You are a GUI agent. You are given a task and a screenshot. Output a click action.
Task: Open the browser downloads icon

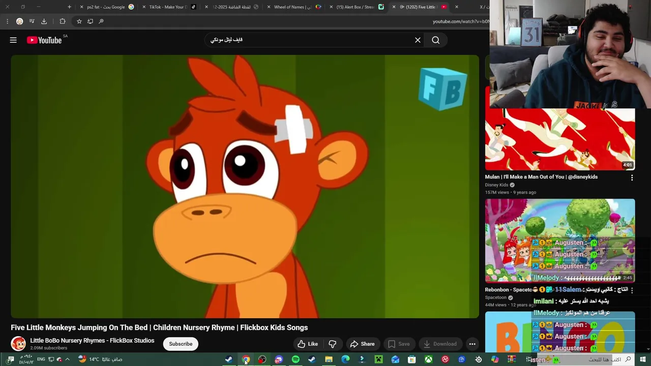click(x=44, y=21)
